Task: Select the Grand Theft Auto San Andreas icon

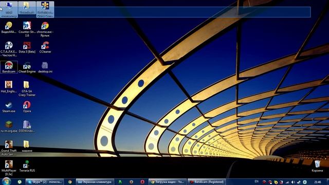Action: (9, 149)
